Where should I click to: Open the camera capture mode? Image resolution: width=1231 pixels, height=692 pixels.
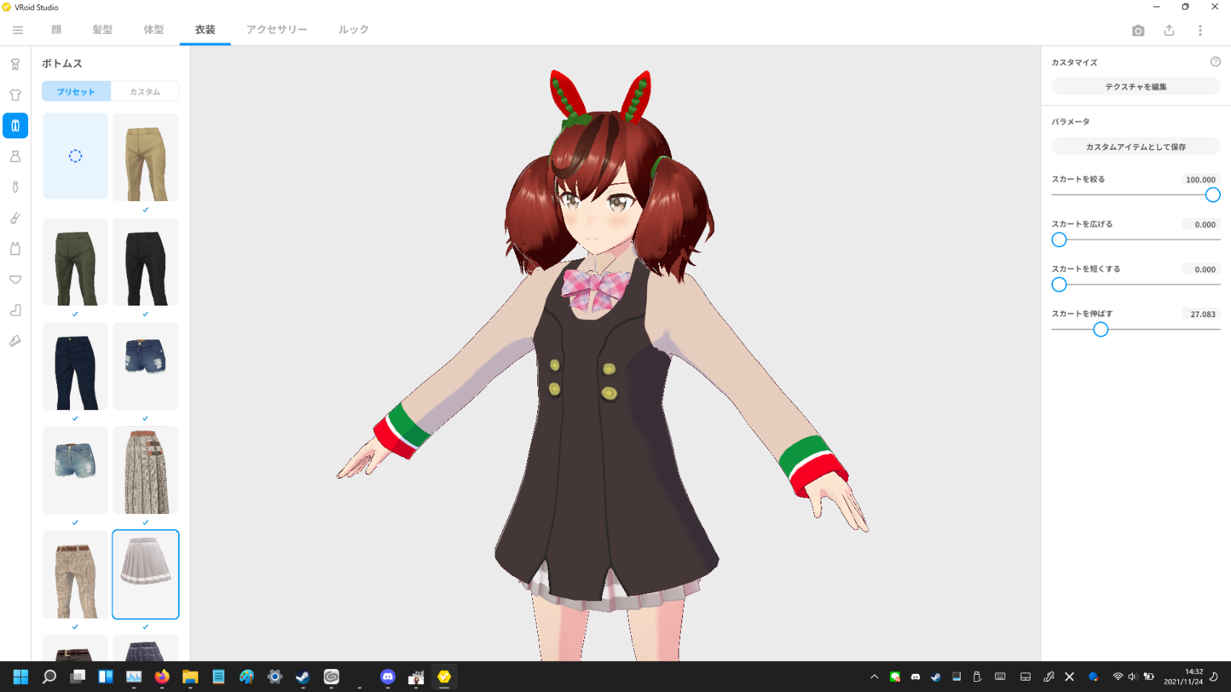[x=1138, y=30]
